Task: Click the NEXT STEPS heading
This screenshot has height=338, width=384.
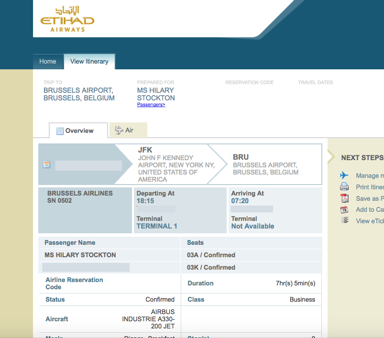Action: tap(362, 158)
